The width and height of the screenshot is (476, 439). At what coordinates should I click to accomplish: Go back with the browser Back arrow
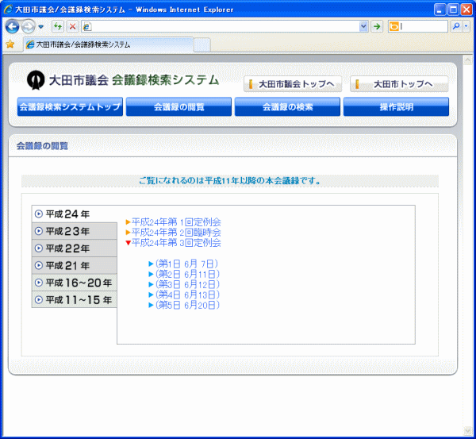[x=12, y=27]
